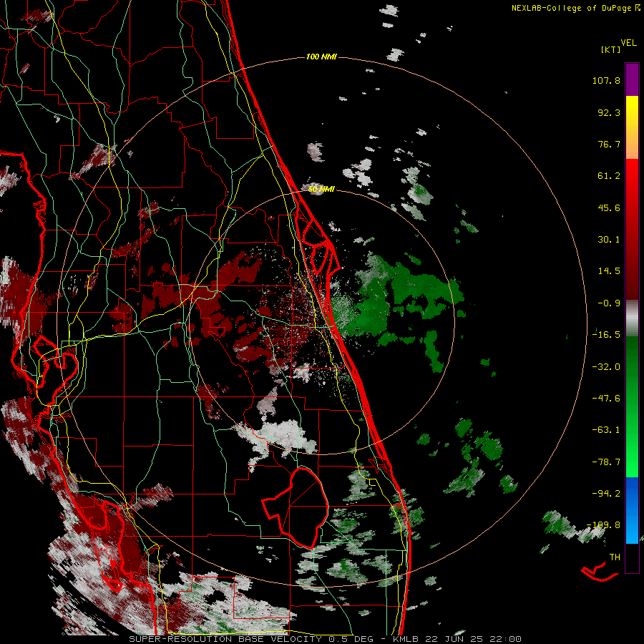Click the -16.5 velocity scale value
This screenshot has height=644, width=644.
pyautogui.click(x=606, y=335)
